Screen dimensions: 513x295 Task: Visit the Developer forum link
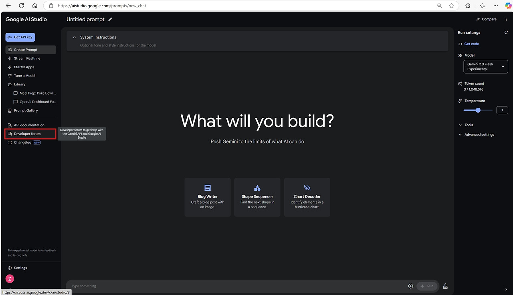point(30,134)
